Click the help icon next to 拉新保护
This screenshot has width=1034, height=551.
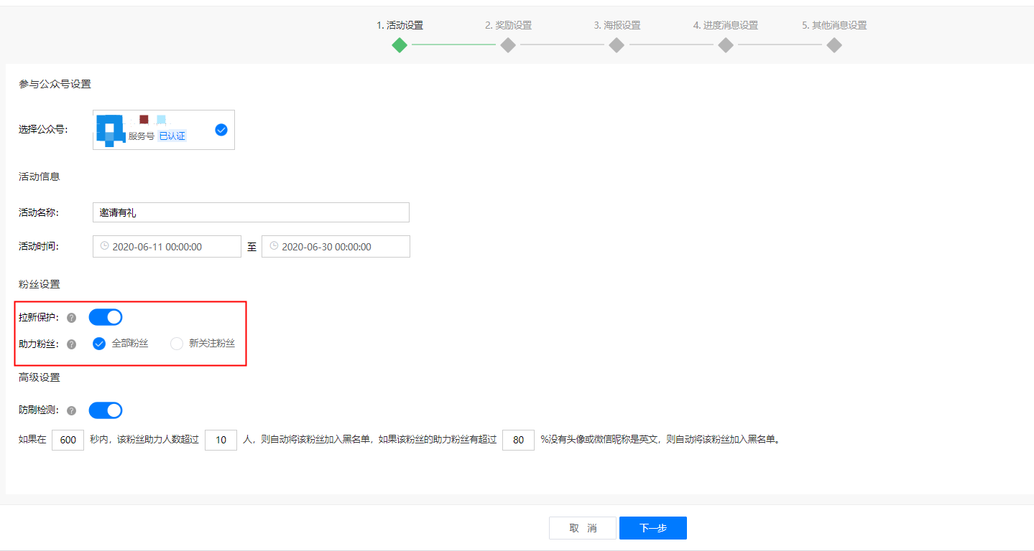coord(71,318)
